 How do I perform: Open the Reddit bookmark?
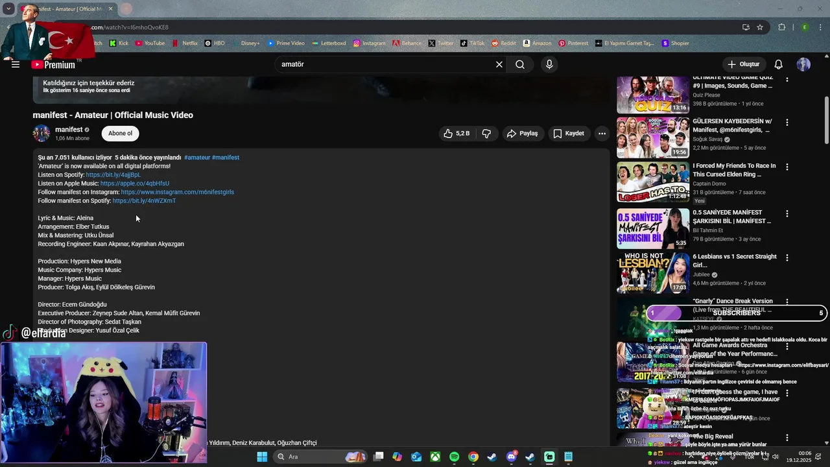[504, 43]
